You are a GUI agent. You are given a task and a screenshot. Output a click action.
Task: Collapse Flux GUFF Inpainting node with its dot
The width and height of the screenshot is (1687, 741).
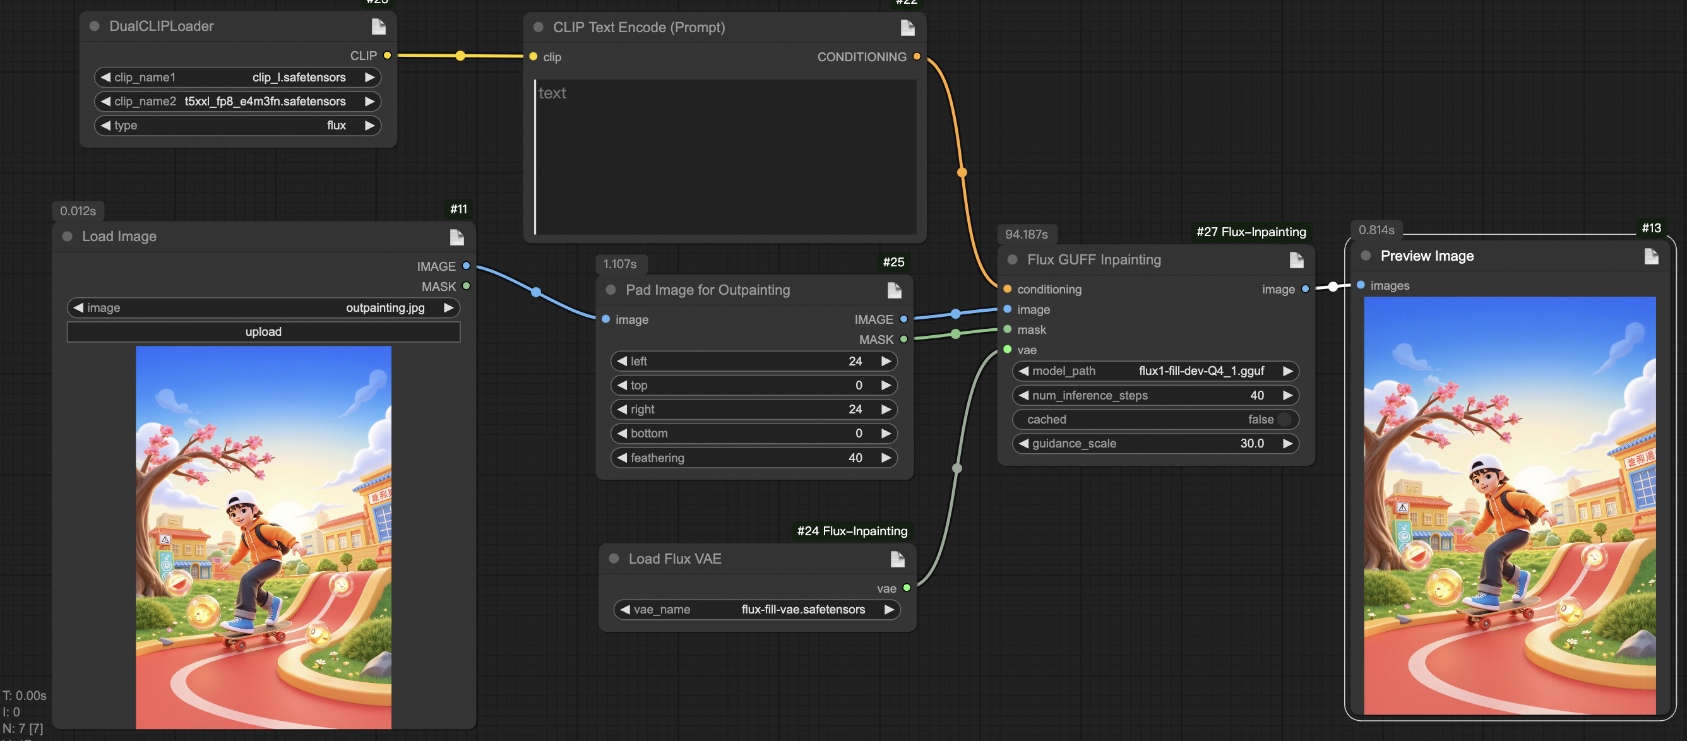(x=1012, y=260)
